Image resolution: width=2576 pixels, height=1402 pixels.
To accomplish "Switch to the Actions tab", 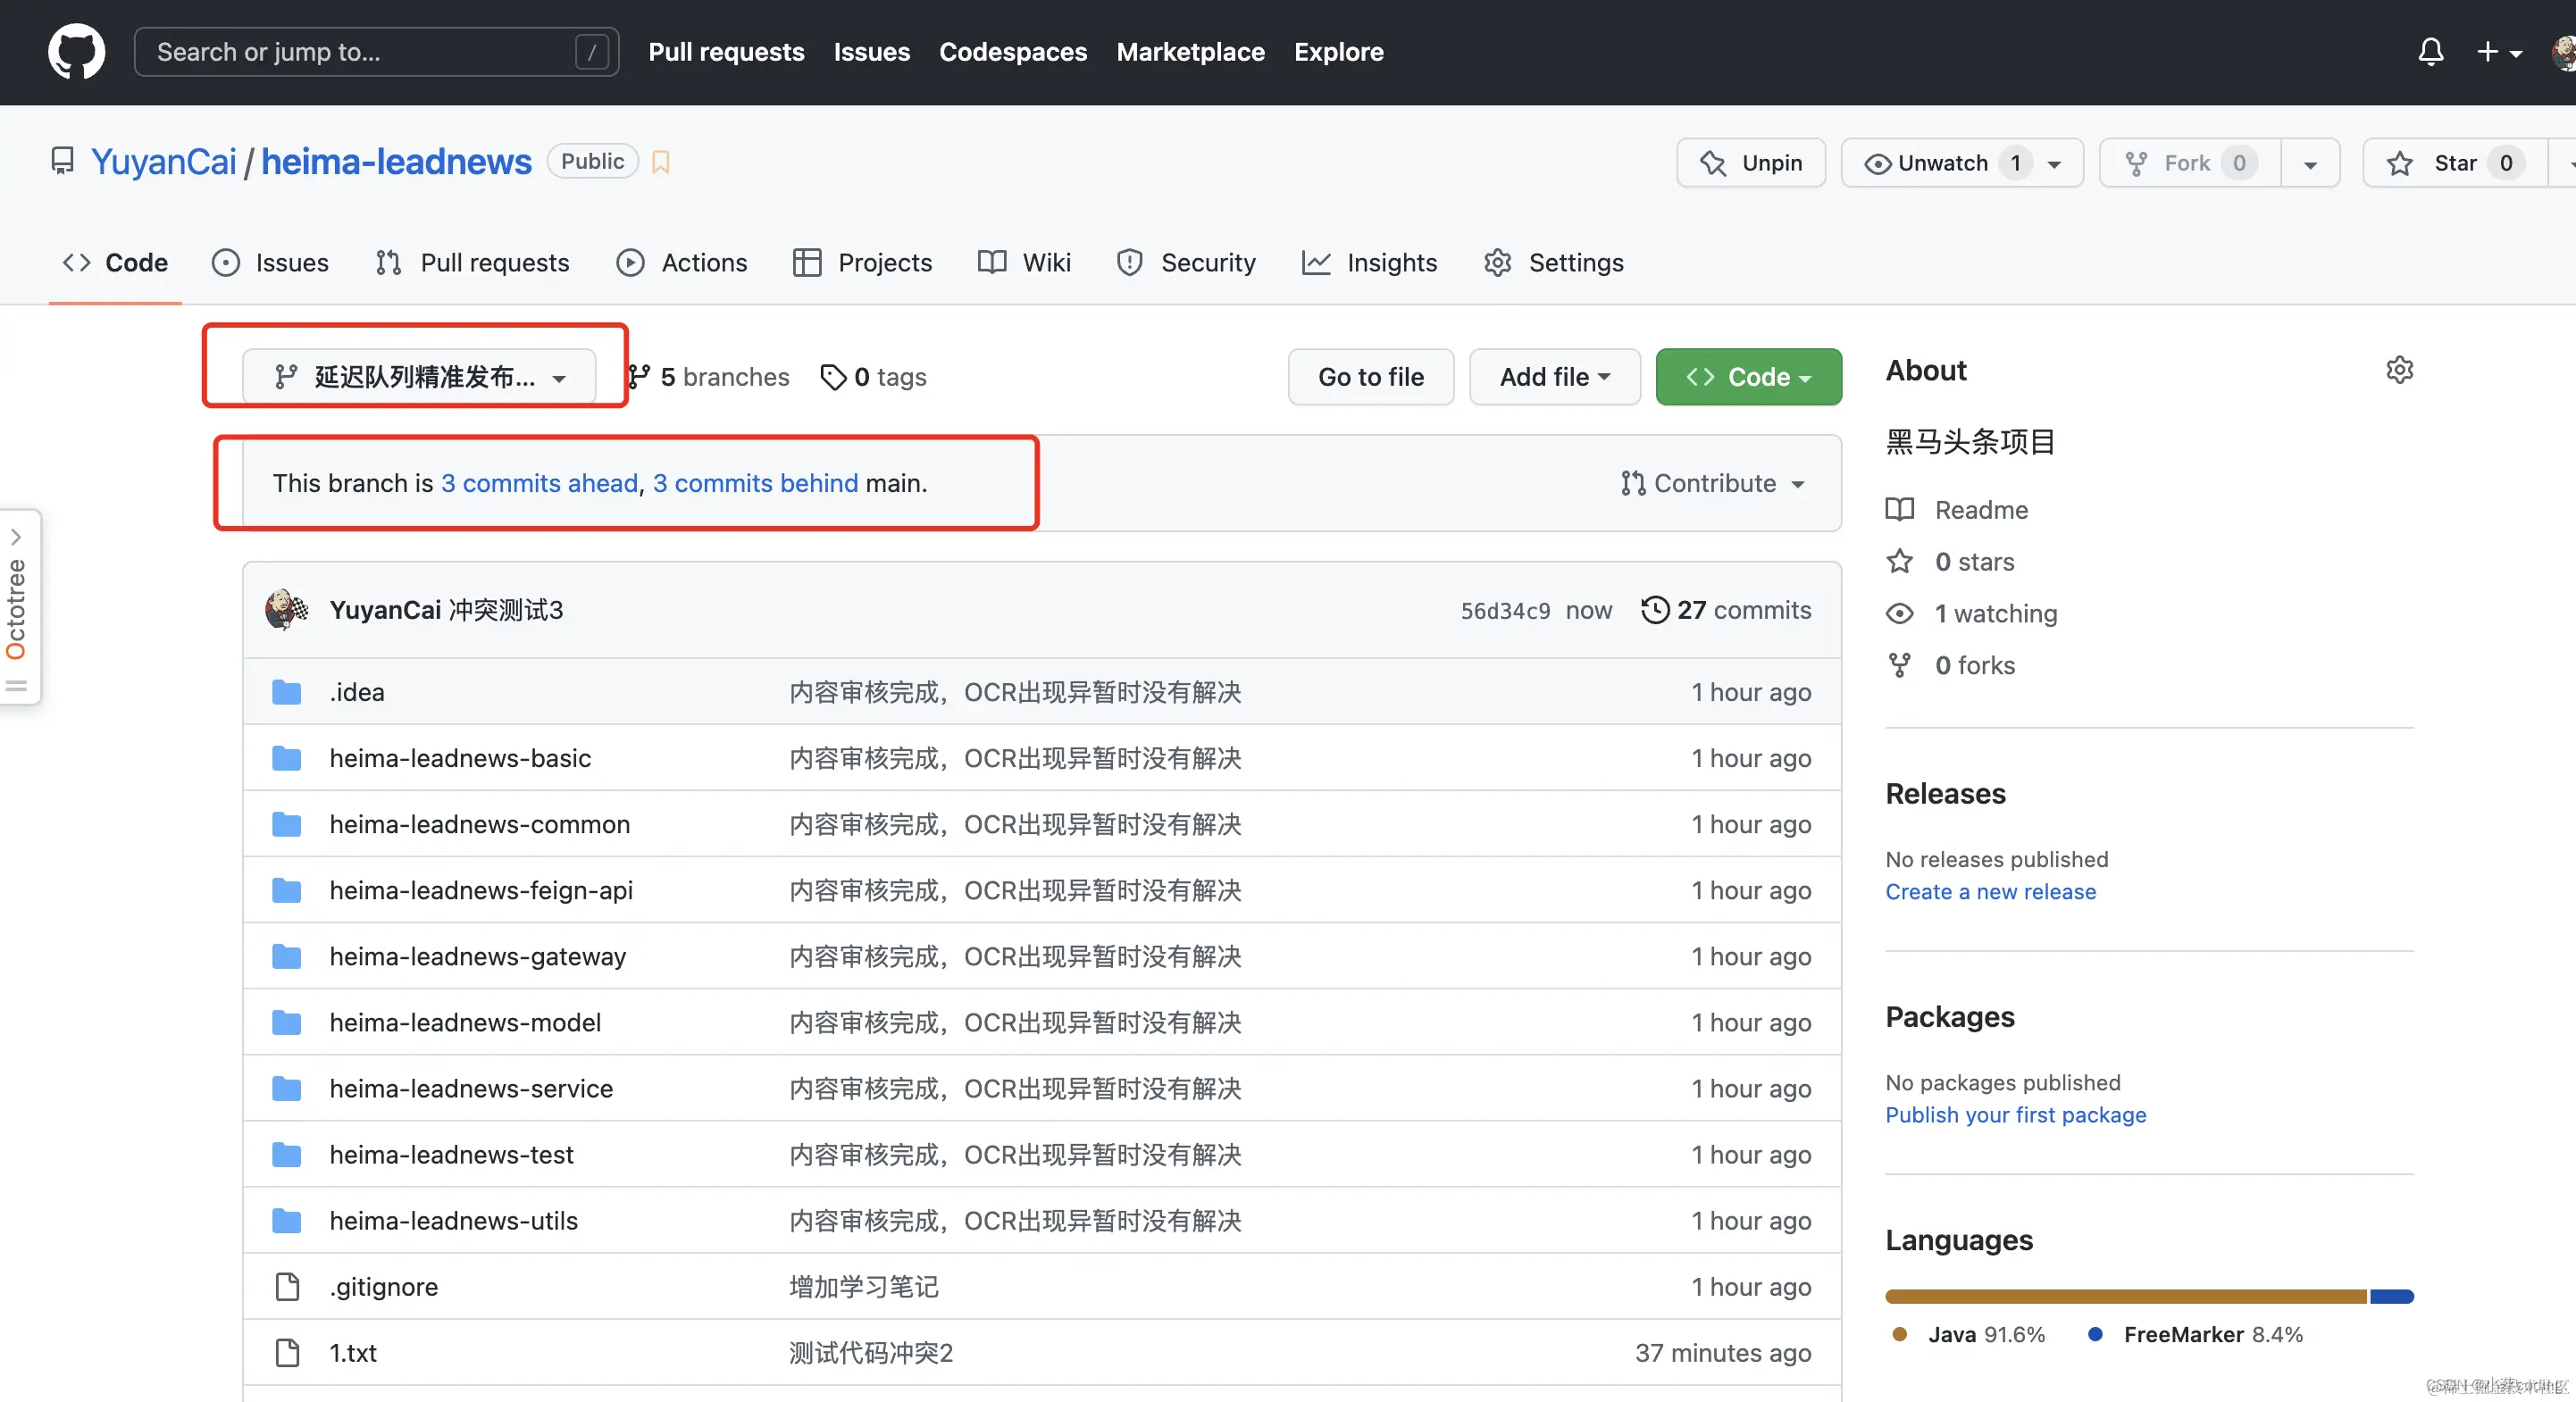I will 682,263.
